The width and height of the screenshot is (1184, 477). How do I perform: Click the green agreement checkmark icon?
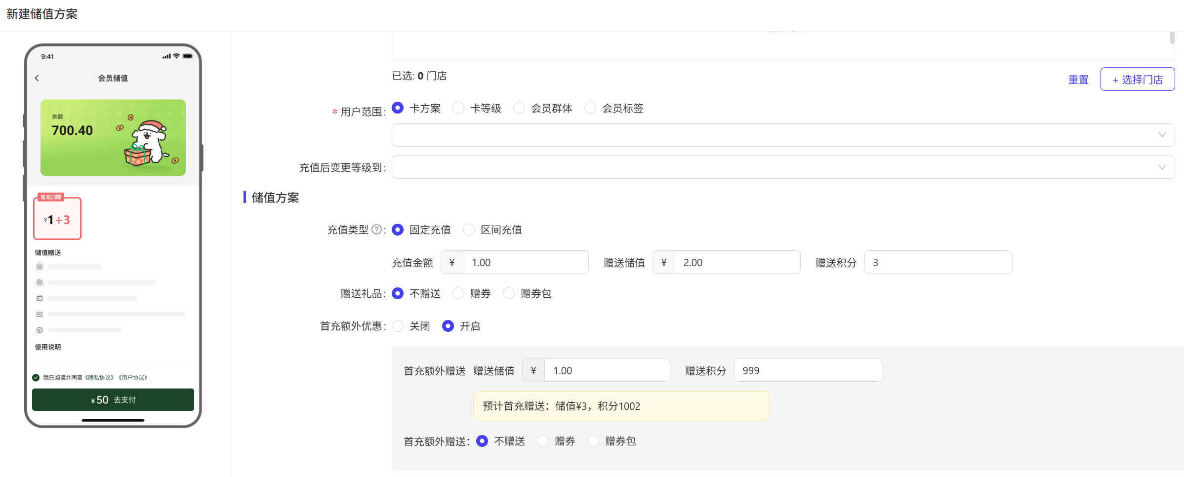click(36, 378)
